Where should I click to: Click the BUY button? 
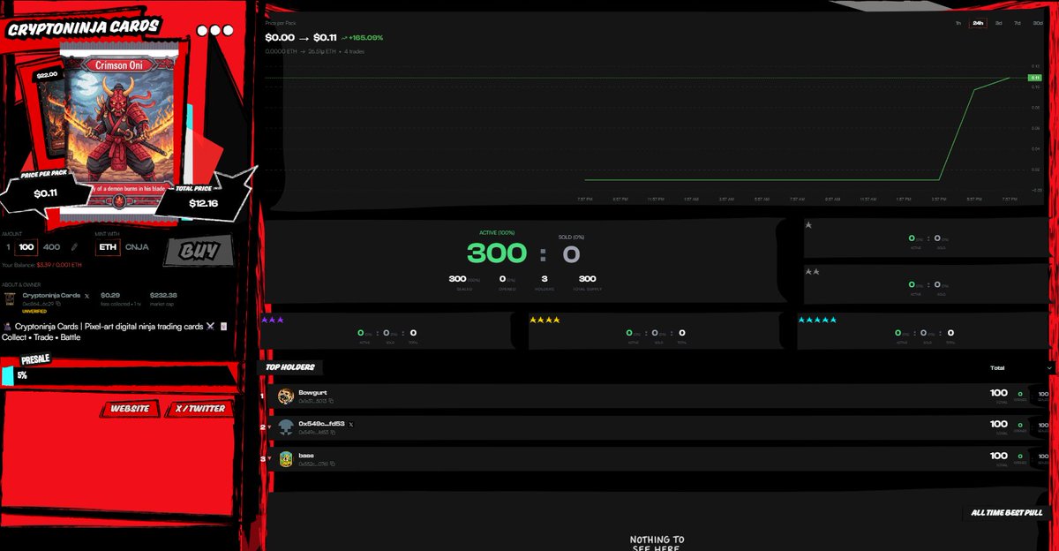point(198,252)
